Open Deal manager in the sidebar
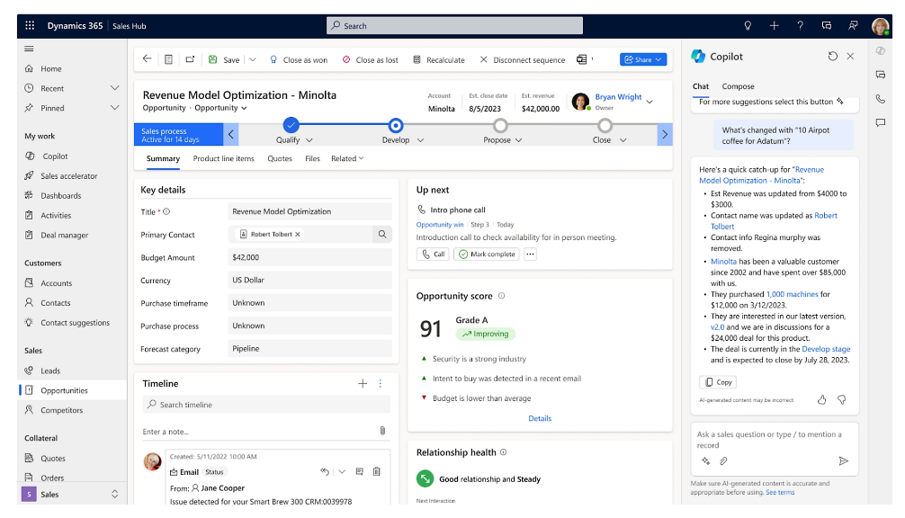 point(64,235)
